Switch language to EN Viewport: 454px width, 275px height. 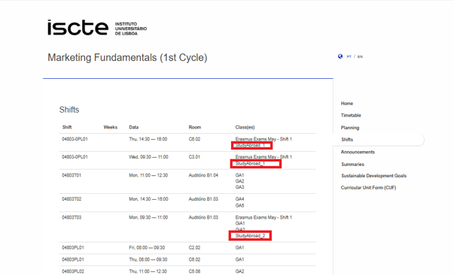[x=360, y=56]
